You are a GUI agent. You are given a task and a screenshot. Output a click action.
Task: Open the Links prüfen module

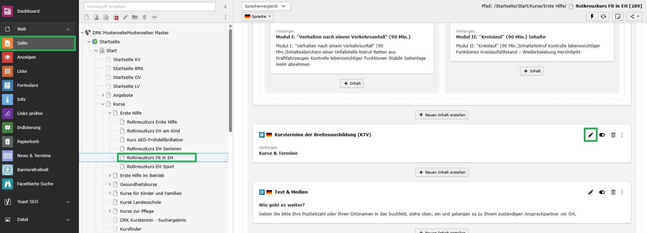pos(30,113)
